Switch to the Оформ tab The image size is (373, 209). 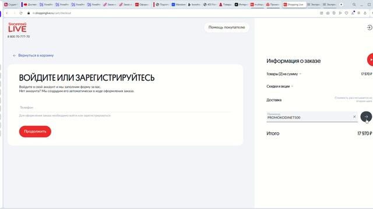(x=142, y=5)
